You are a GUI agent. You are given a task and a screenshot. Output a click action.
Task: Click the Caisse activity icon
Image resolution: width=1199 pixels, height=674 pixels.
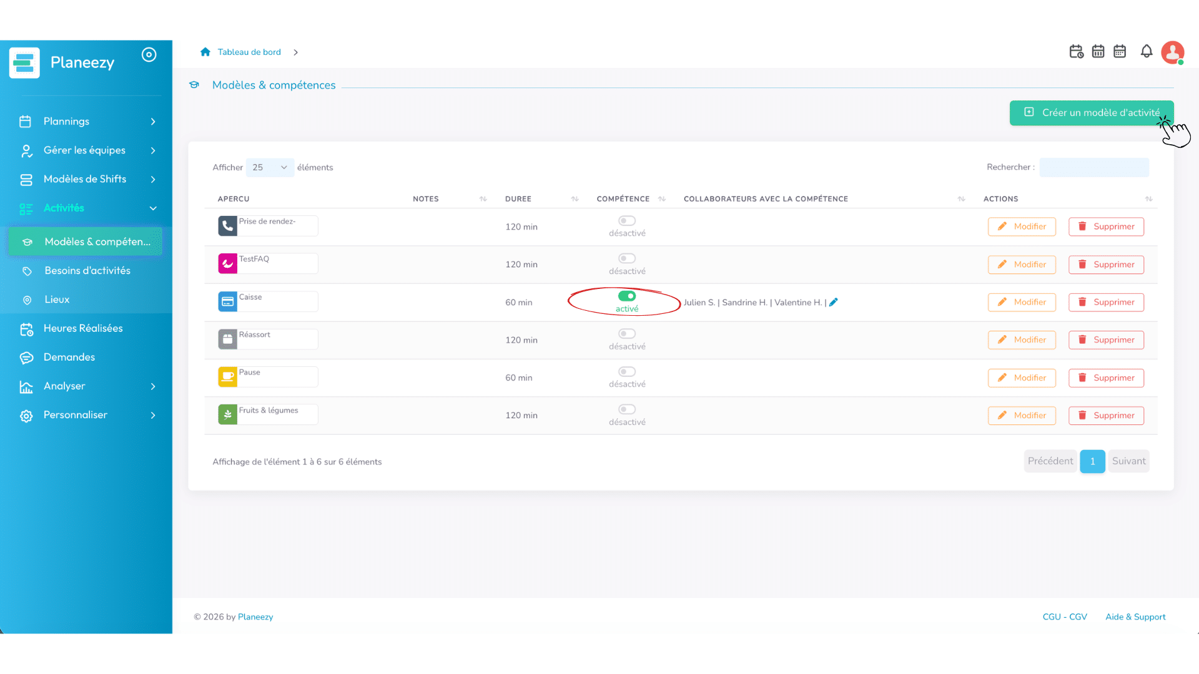[x=227, y=301]
